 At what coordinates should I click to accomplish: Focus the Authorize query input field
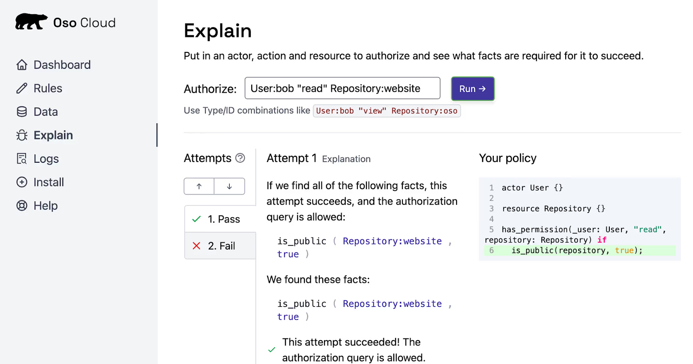pyautogui.click(x=342, y=88)
